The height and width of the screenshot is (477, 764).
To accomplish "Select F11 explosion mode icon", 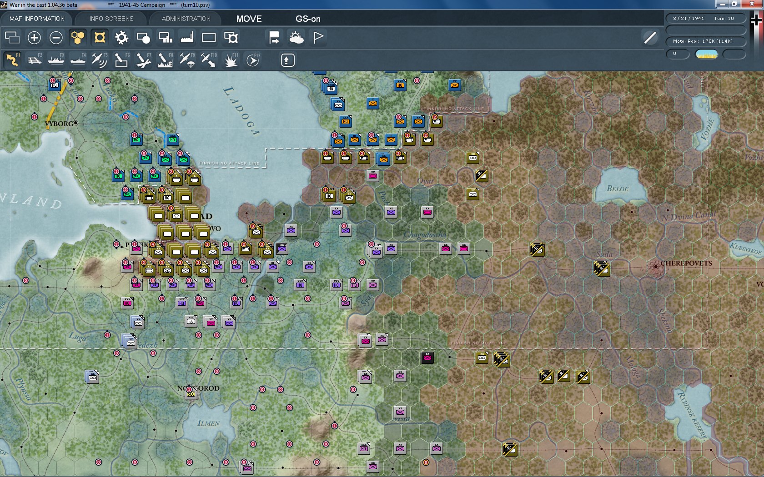I will coord(231,60).
